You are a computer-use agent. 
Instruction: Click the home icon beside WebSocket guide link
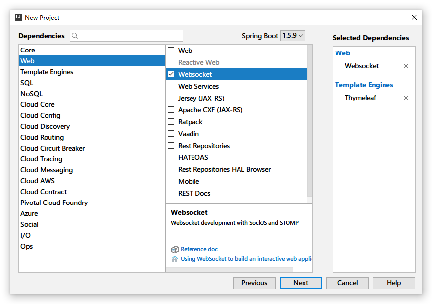pos(174,259)
